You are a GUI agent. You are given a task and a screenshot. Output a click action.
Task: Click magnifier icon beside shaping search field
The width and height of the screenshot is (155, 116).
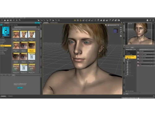[x=138, y=50]
